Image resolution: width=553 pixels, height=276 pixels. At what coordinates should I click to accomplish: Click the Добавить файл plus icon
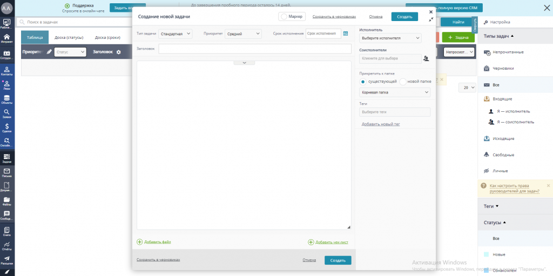point(140,242)
